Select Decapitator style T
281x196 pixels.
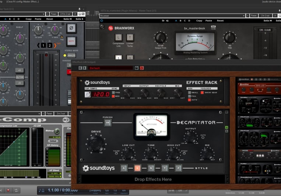(165, 168)
